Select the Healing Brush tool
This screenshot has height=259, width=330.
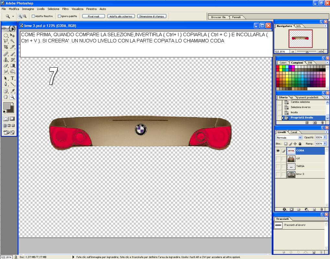(x=6, y=54)
